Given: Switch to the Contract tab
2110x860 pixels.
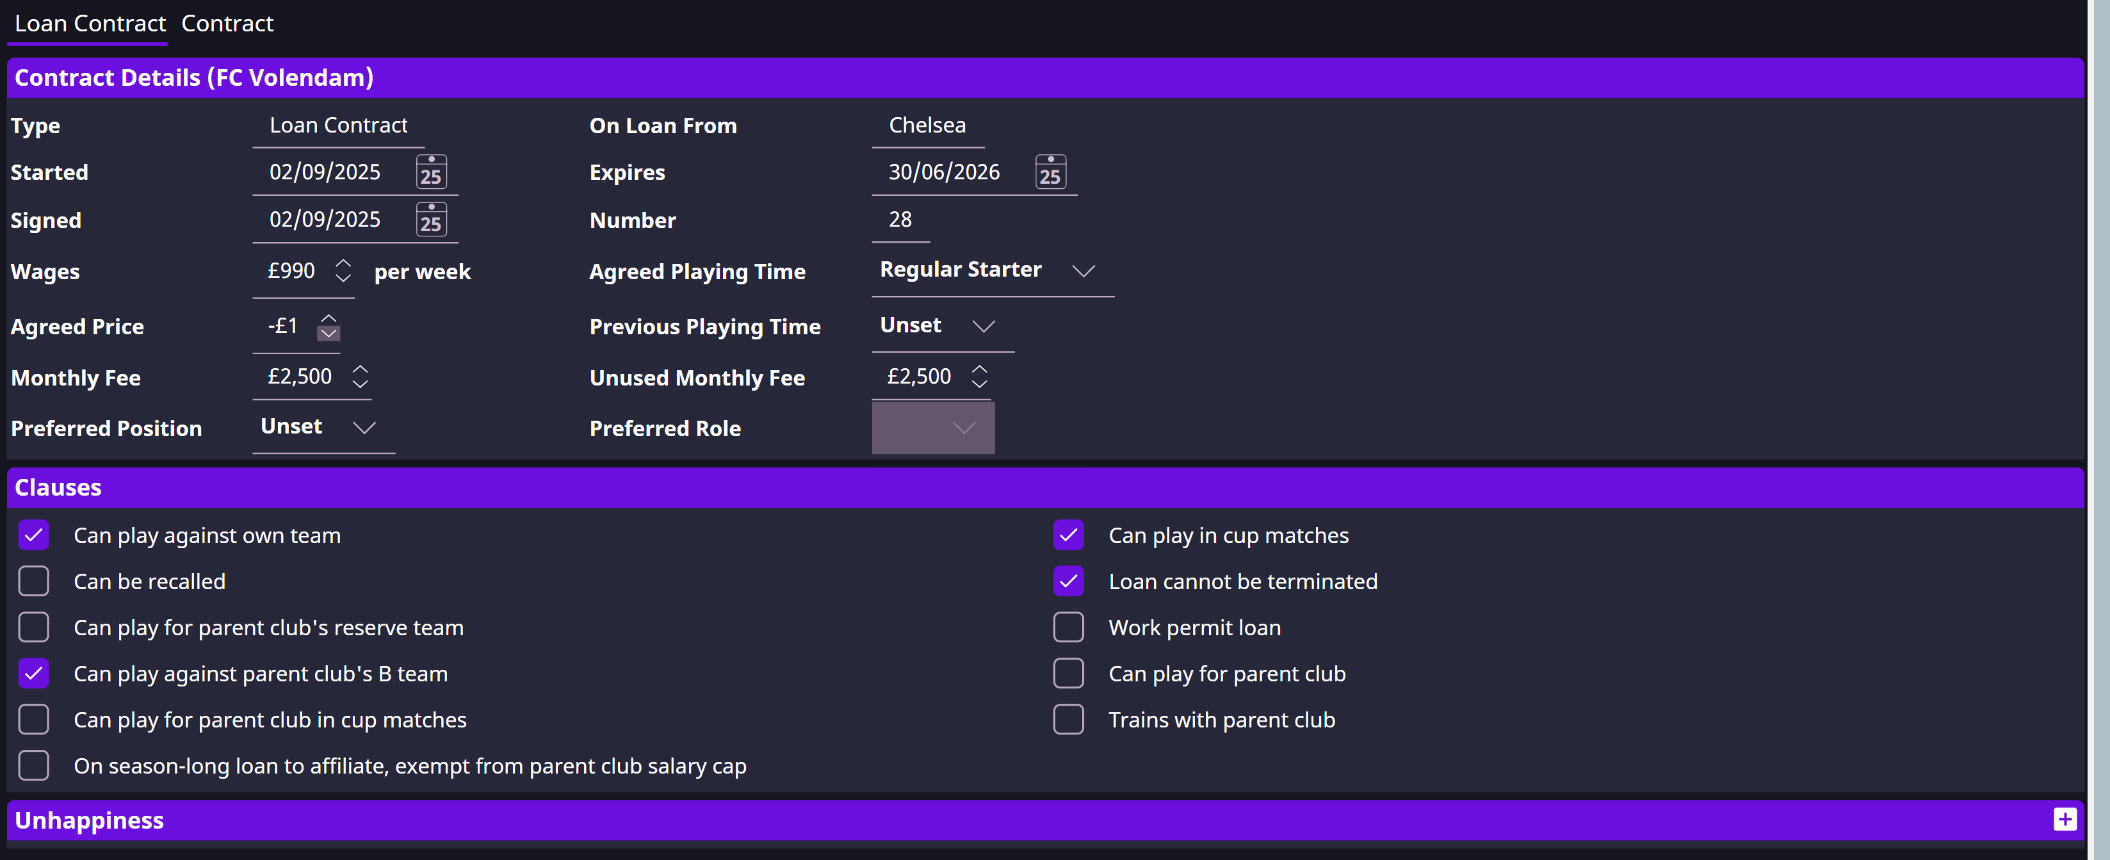Looking at the screenshot, I should pos(227,24).
